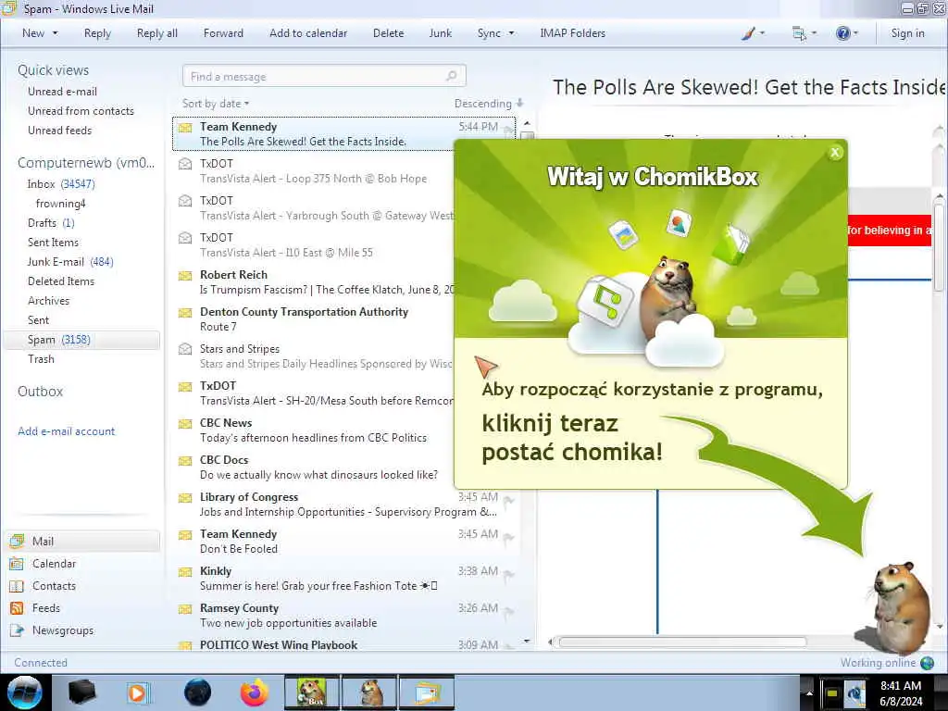
Task: Mark message as Junk from toolbar
Action: point(440,33)
